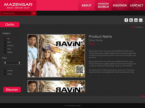Image resolution: width=145 pixels, height=108 pixels.
Task: Open the Facebook social icon
Action: coord(126,20)
